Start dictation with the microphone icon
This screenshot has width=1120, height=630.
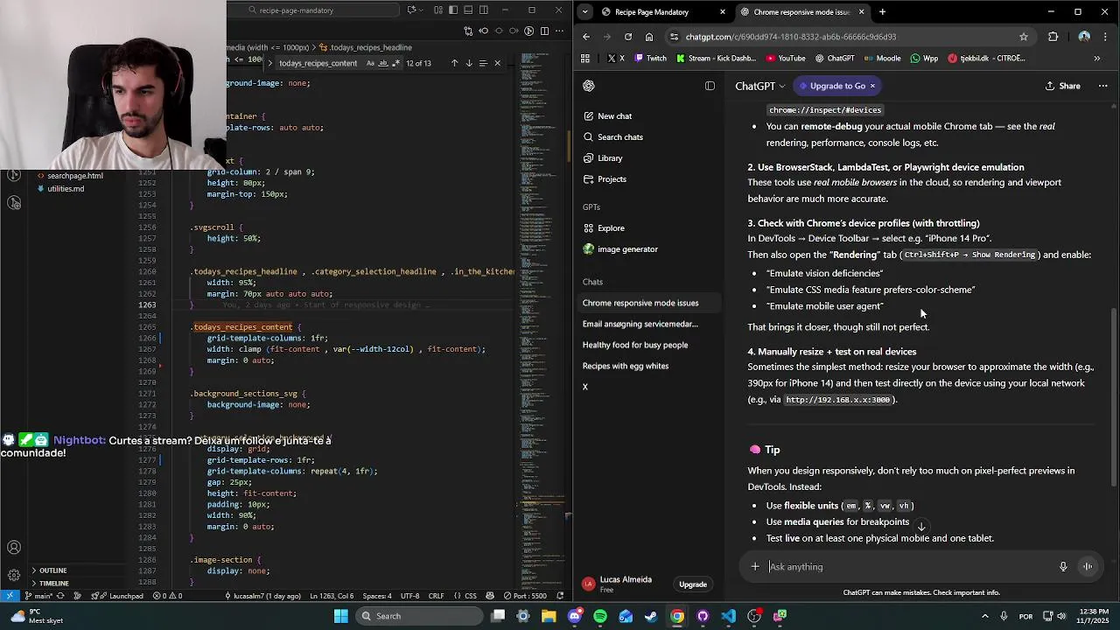tap(1063, 567)
